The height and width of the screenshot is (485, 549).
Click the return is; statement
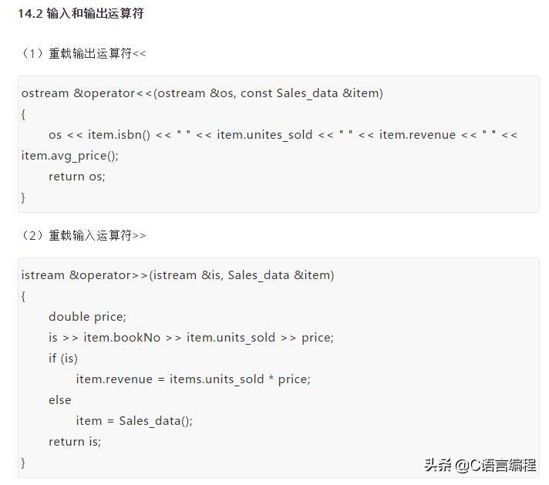pyautogui.click(x=75, y=442)
